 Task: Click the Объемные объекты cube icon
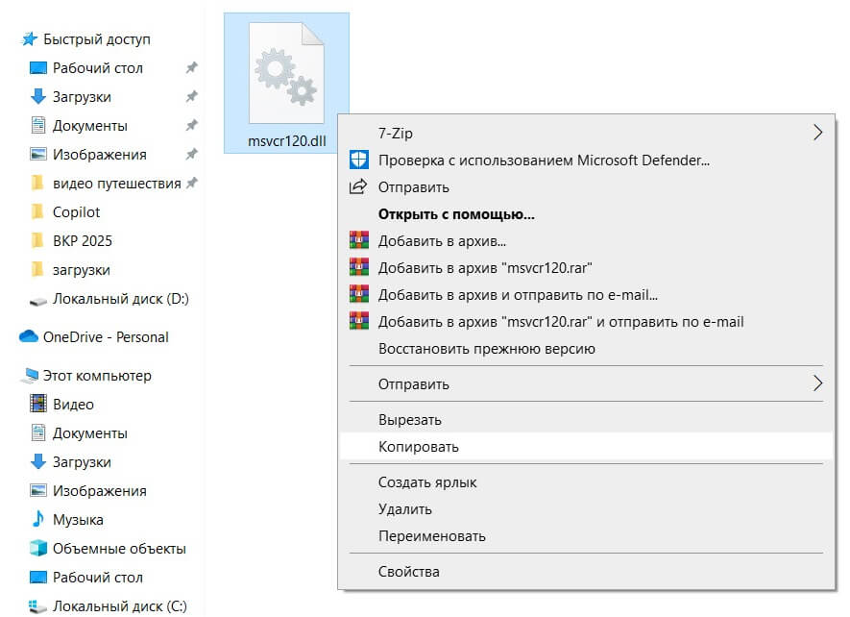coord(38,549)
